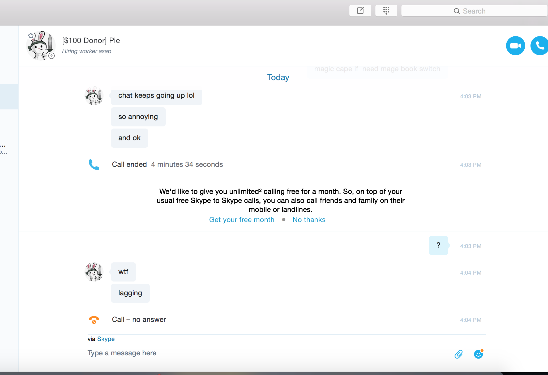Click the compose new message icon
Viewport: 548px width, 375px height.
pos(360,11)
